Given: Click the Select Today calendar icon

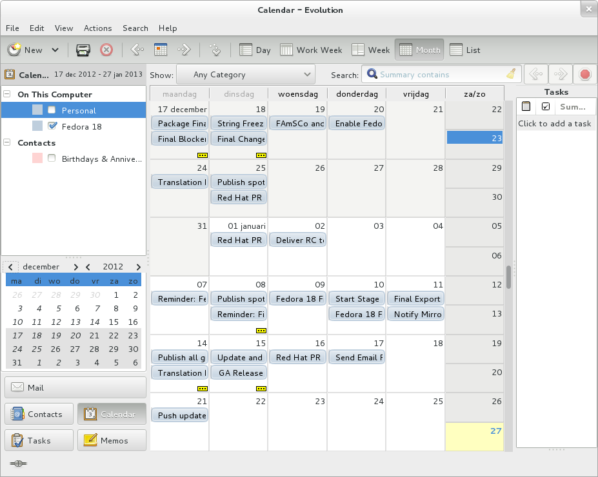Looking at the screenshot, I should [161, 50].
